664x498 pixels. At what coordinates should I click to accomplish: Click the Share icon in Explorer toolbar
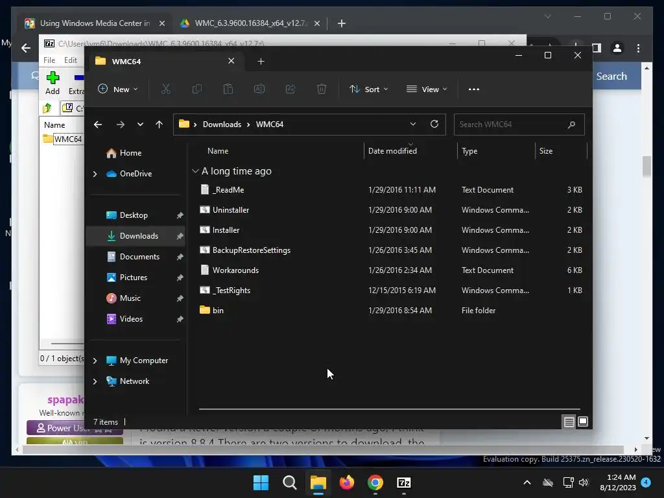click(x=290, y=89)
